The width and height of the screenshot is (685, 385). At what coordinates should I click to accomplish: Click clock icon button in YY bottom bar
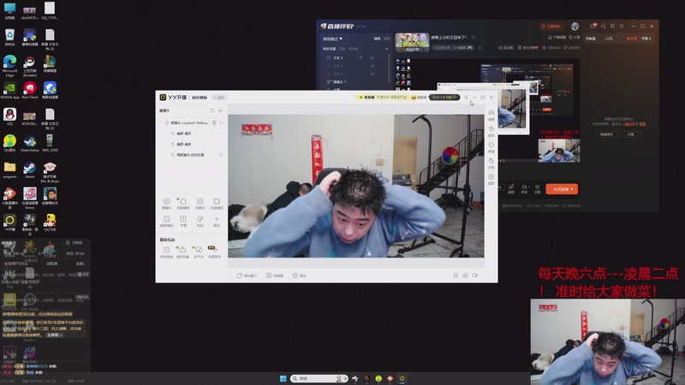pos(299,275)
